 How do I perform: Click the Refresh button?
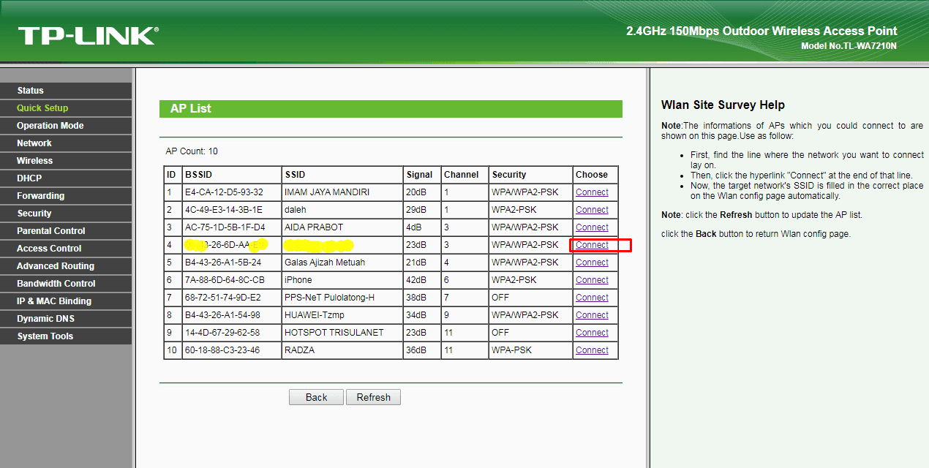[373, 397]
